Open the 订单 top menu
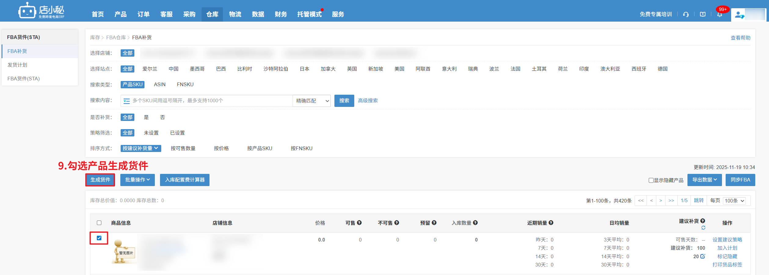The width and height of the screenshot is (769, 275). click(x=143, y=14)
